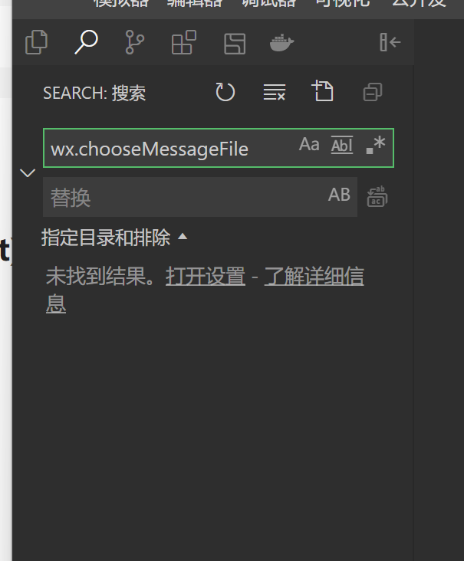The image size is (464, 561).
Task: Toggle Preserve Case (AB) in replace
Action: coord(339,195)
